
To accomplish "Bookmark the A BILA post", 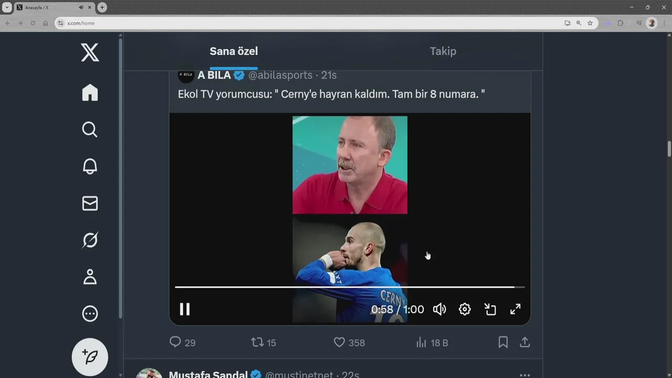I will click(x=503, y=342).
